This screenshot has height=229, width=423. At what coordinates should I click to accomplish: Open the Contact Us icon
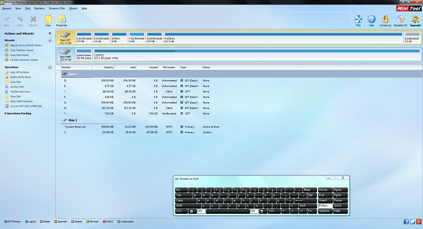385,21
